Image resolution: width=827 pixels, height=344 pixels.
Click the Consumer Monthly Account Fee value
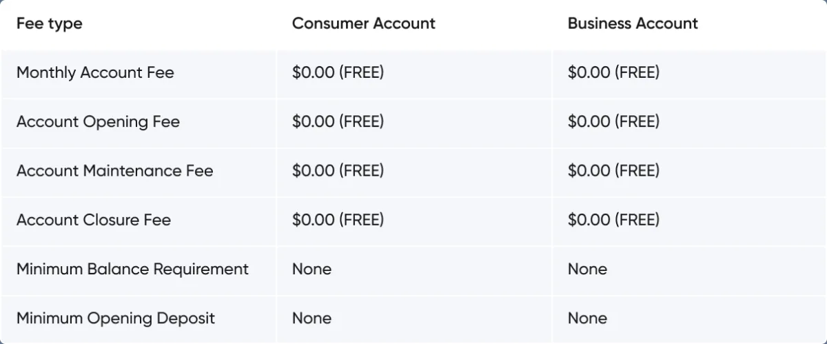[338, 72]
